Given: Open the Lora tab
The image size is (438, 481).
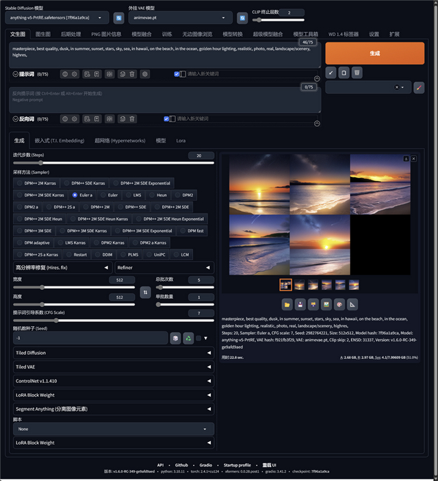Looking at the screenshot, I should coord(181,140).
